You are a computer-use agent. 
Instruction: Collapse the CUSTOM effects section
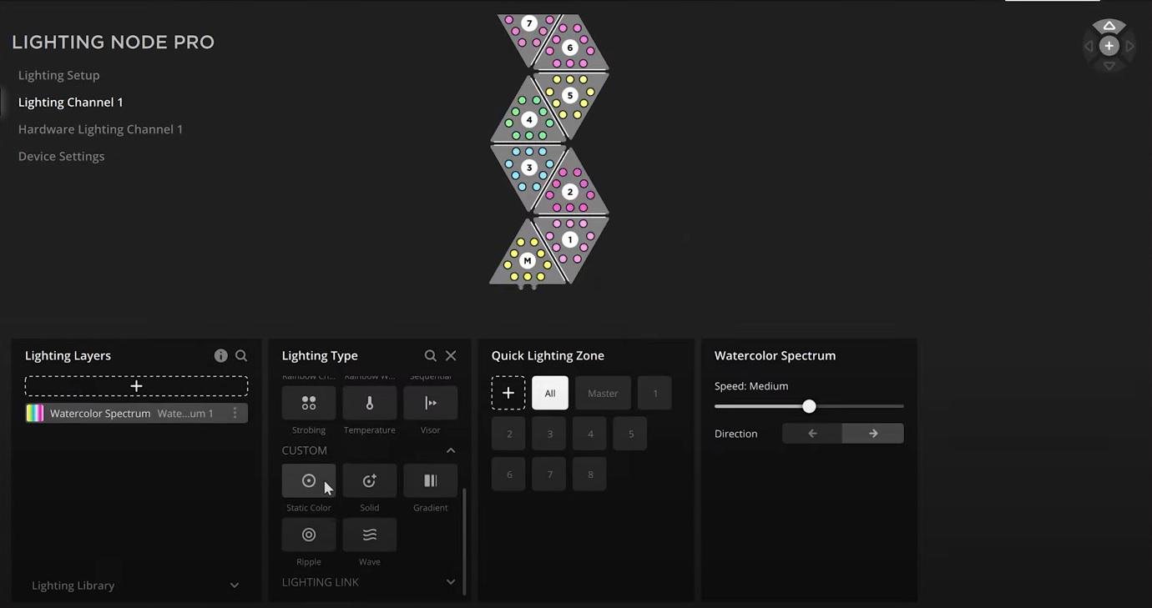click(x=450, y=450)
